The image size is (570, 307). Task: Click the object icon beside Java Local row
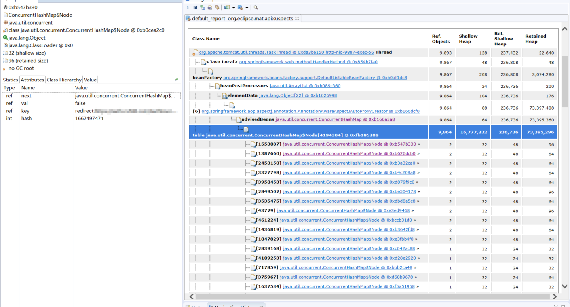tap(203, 62)
